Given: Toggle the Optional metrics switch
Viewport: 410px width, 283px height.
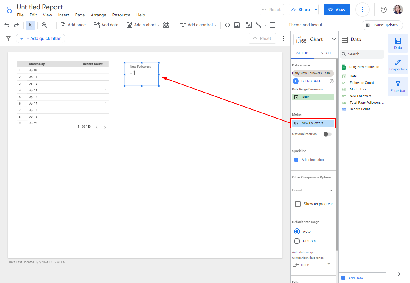Looking at the screenshot, I should coord(327,134).
